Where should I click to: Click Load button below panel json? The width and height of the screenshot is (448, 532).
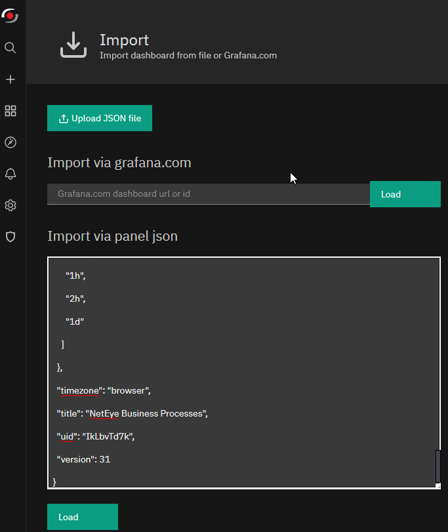pyautogui.click(x=83, y=517)
